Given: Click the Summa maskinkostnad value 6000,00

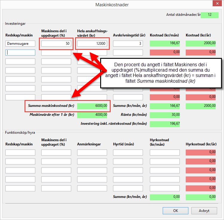Looking at the screenshot, I should tap(92, 106).
